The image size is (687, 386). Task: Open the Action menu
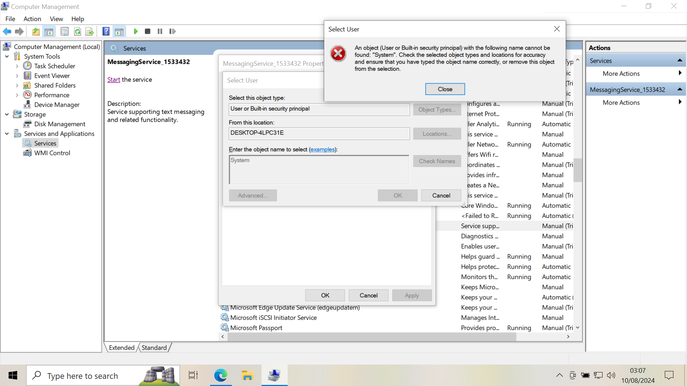click(x=32, y=19)
